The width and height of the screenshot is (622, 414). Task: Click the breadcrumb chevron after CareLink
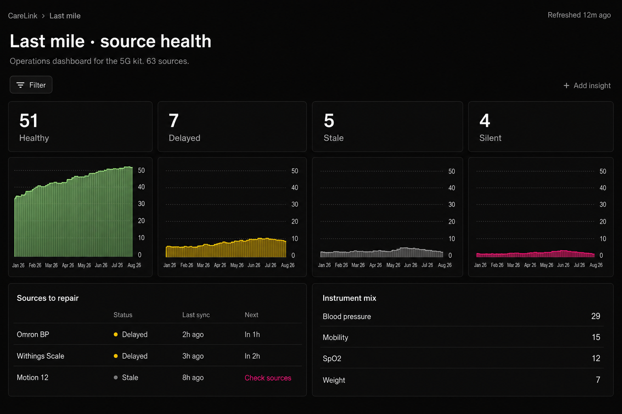(x=43, y=16)
